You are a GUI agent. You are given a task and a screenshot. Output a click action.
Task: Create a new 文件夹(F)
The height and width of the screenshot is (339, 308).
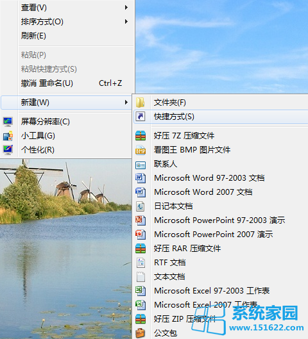pyautogui.click(x=221, y=103)
